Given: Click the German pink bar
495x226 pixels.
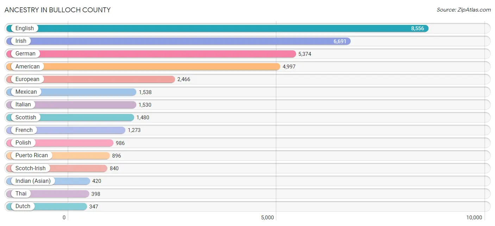Looking at the screenshot, I should (x=151, y=54).
